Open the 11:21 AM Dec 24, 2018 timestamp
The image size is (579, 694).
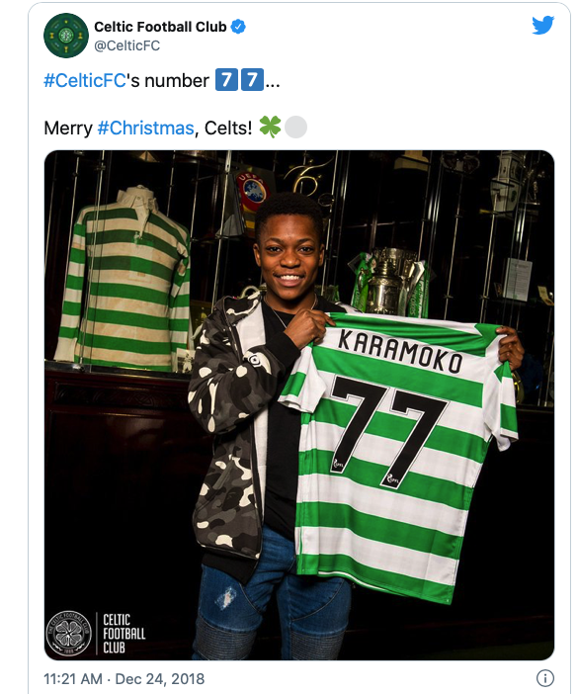pyautogui.click(x=124, y=679)
